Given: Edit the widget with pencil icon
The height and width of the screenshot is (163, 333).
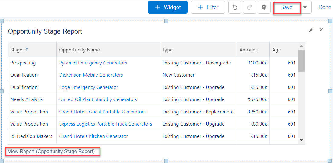Looking at the screenshot, I should click(x=311, y=30).
